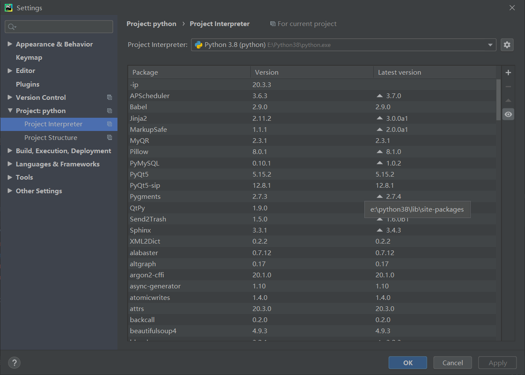This screenshot has width=525, height=375.
Task: Select the QtPy package row
Action: (312, 208)
